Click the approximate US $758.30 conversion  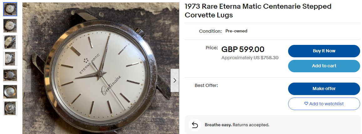pos(250,58)
